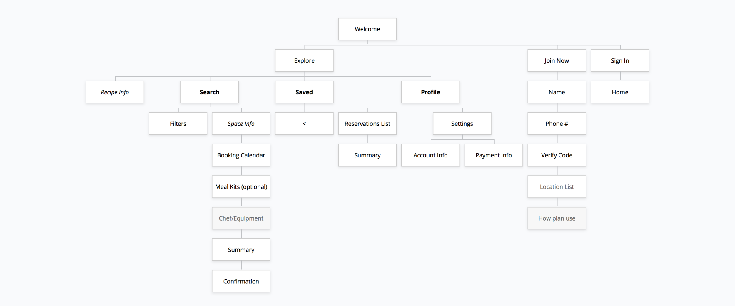735x306 pixels.
Task: Select the How plan use node
Action: [557, 218]
